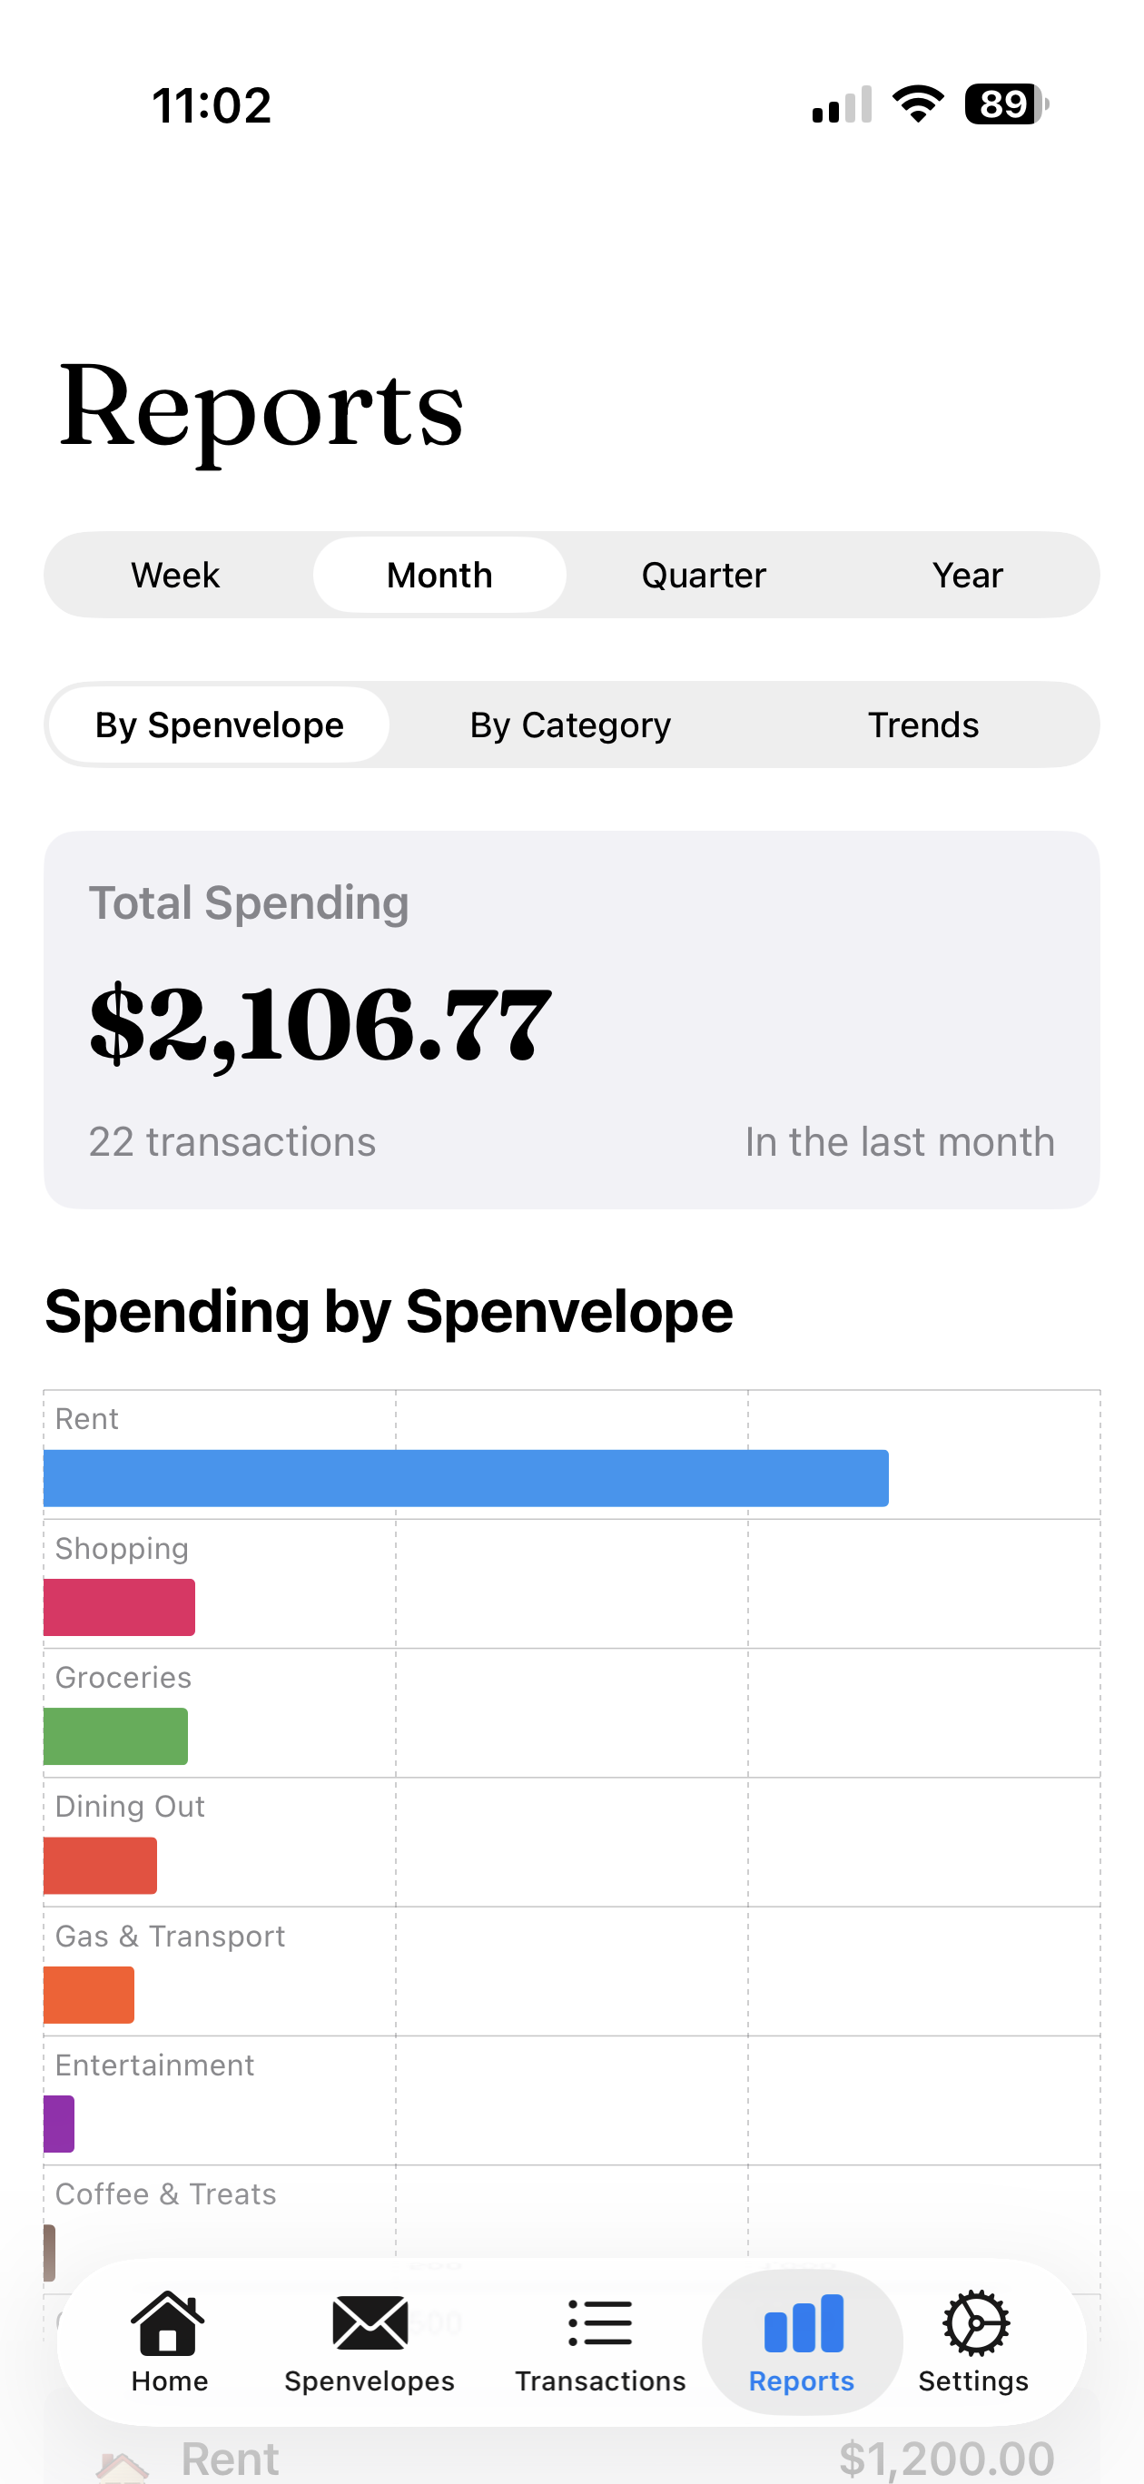
Task: Switch to the By Category view
Action: 570,725
